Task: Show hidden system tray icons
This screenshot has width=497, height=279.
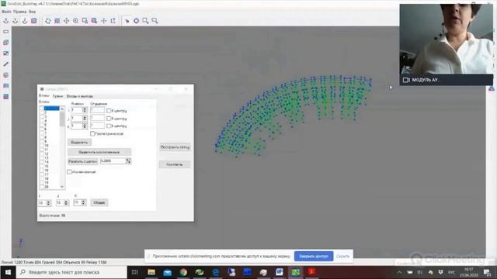Action: (x=399, y=272)
